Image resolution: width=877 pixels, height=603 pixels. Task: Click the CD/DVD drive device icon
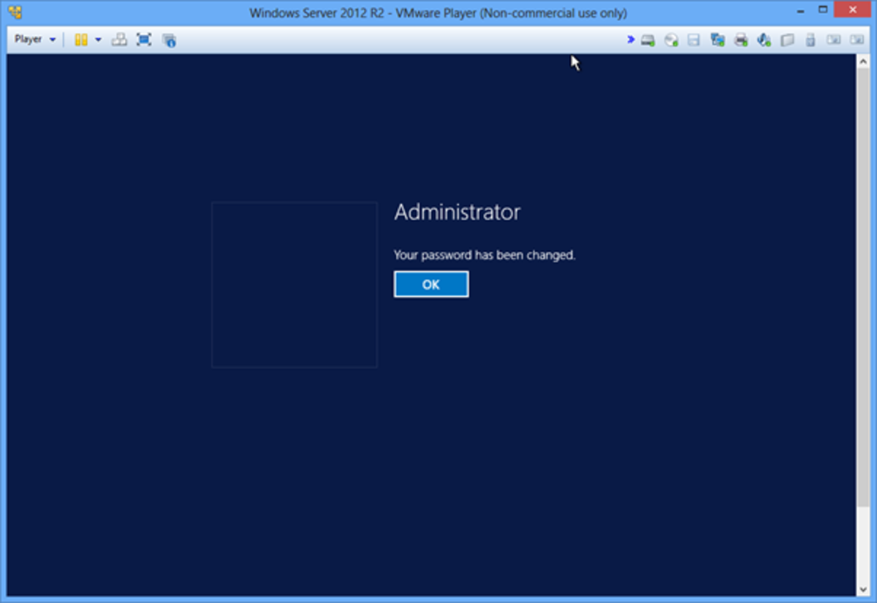pos(671,40)
